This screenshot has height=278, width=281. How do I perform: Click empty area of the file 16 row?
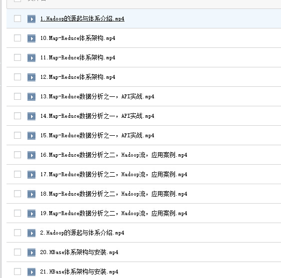233,155
